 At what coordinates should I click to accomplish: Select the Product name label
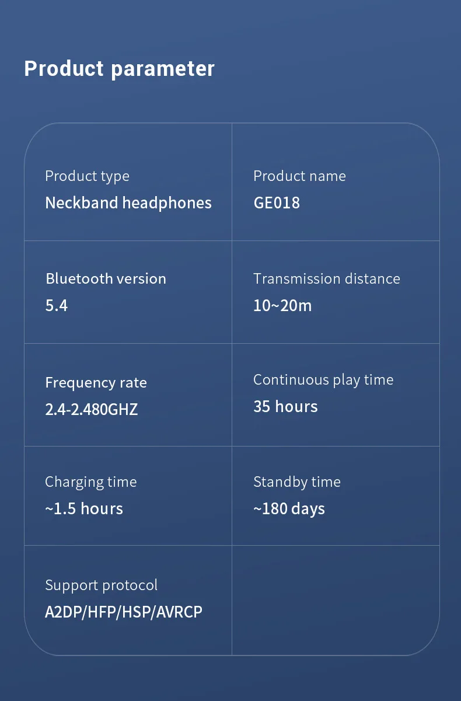coord(299,176)
